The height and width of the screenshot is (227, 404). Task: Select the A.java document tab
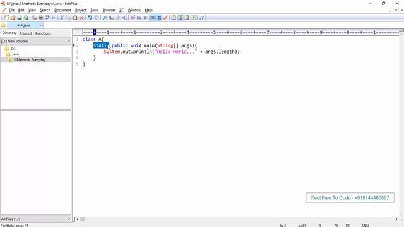coord(25,25)
